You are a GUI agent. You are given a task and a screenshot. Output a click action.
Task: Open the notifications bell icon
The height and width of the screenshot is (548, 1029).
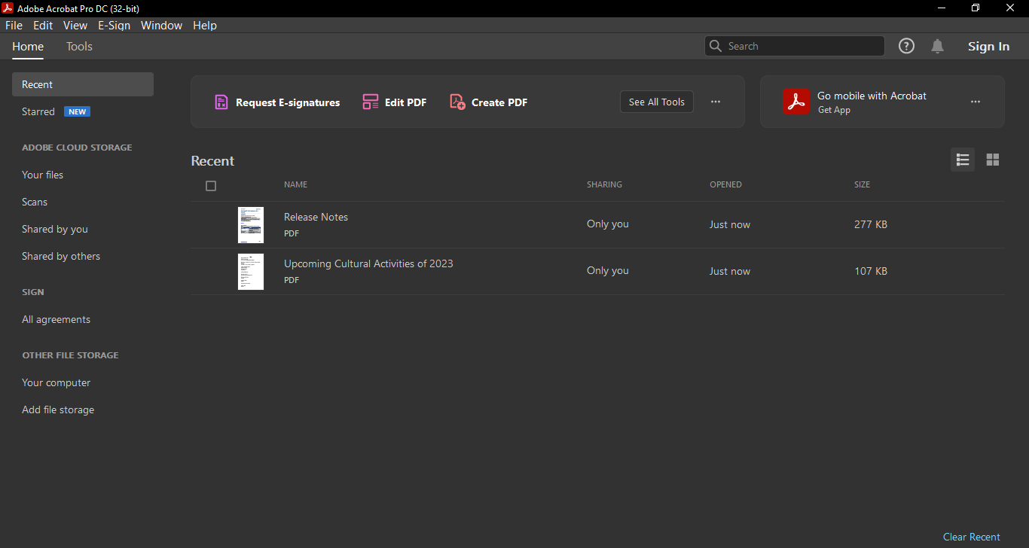click(x=938, y=46)
